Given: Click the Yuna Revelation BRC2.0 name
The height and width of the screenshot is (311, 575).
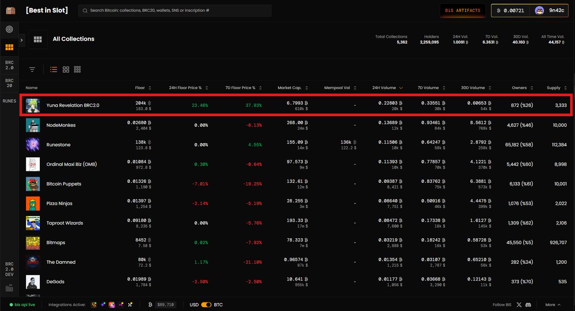Looking at the screenshot, I should (x=73, y=105).
